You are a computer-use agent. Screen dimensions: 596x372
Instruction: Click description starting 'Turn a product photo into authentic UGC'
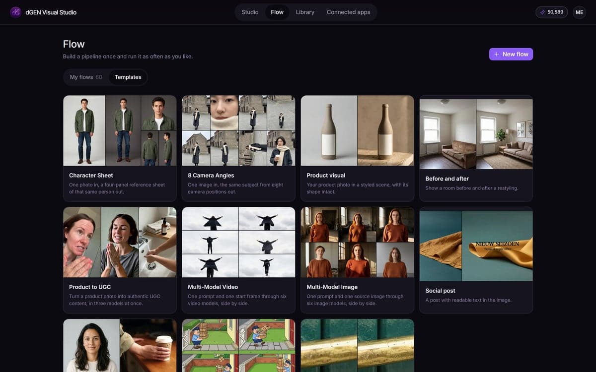click(x=115, y=300)
